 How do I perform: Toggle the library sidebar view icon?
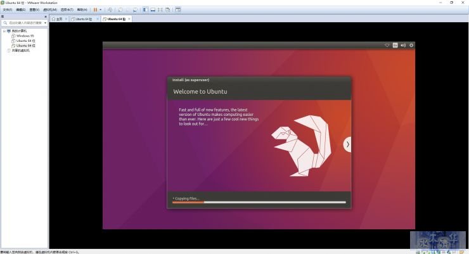(x=145, y=10)
